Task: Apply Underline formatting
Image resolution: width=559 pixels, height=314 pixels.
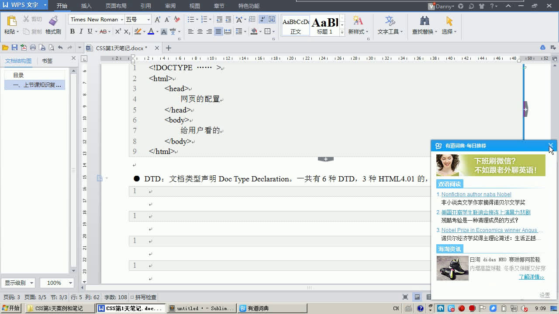Action: tap(90, 31)
